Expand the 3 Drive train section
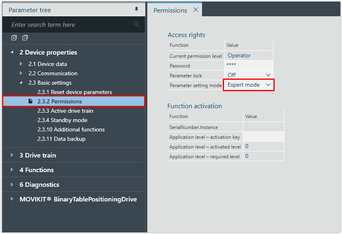Screen dimensions: 342x234 (12, 155)
